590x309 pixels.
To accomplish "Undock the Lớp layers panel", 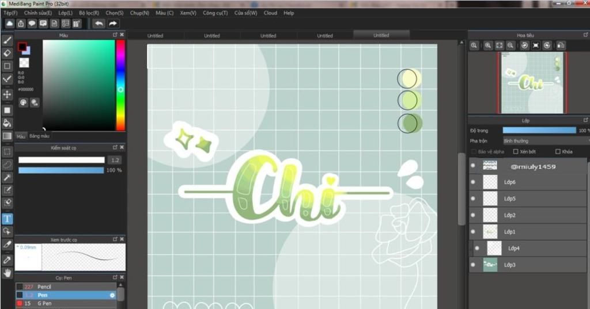I will coord(586,120).
